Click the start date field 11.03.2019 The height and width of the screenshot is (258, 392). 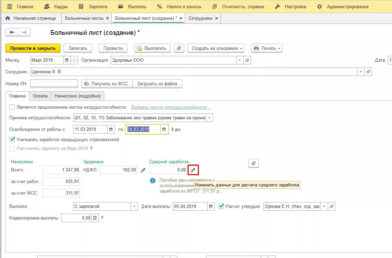[90, 130]
